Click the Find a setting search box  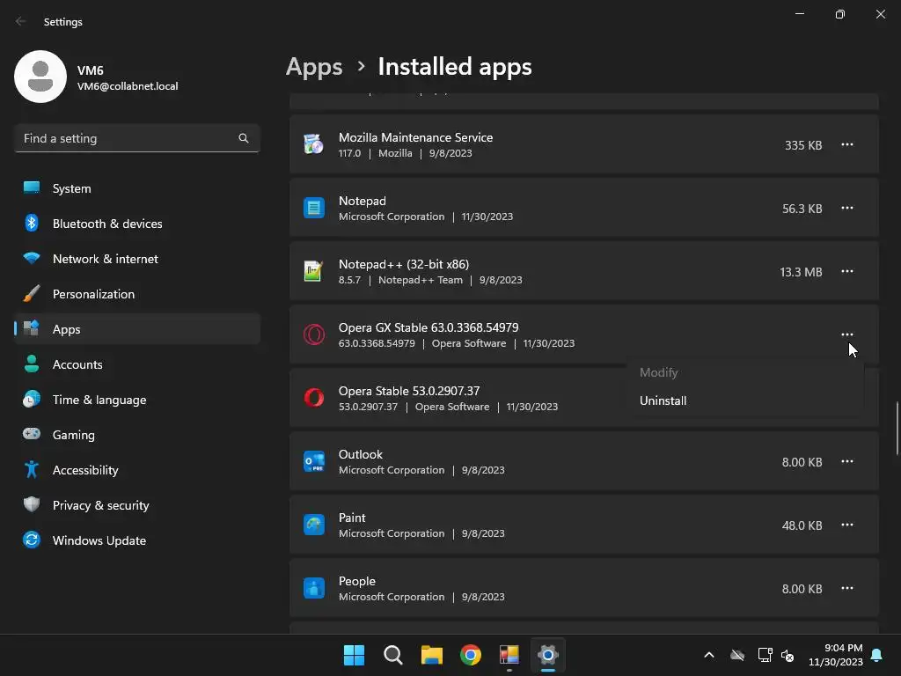(137, 138)
